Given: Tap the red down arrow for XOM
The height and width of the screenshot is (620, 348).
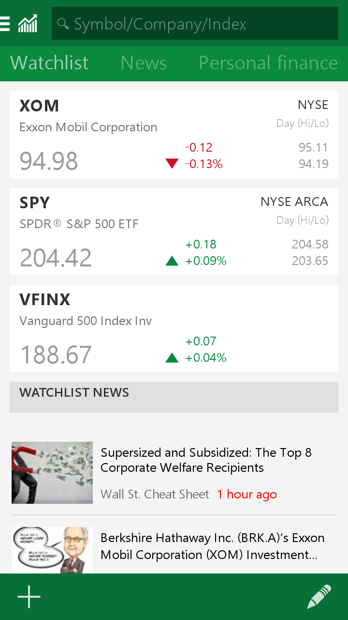Looking at the screenshot, I should click(172, 164).
